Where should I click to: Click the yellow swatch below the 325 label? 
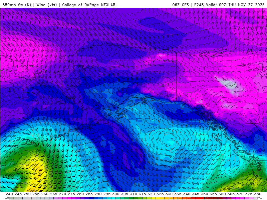[158, 198]
